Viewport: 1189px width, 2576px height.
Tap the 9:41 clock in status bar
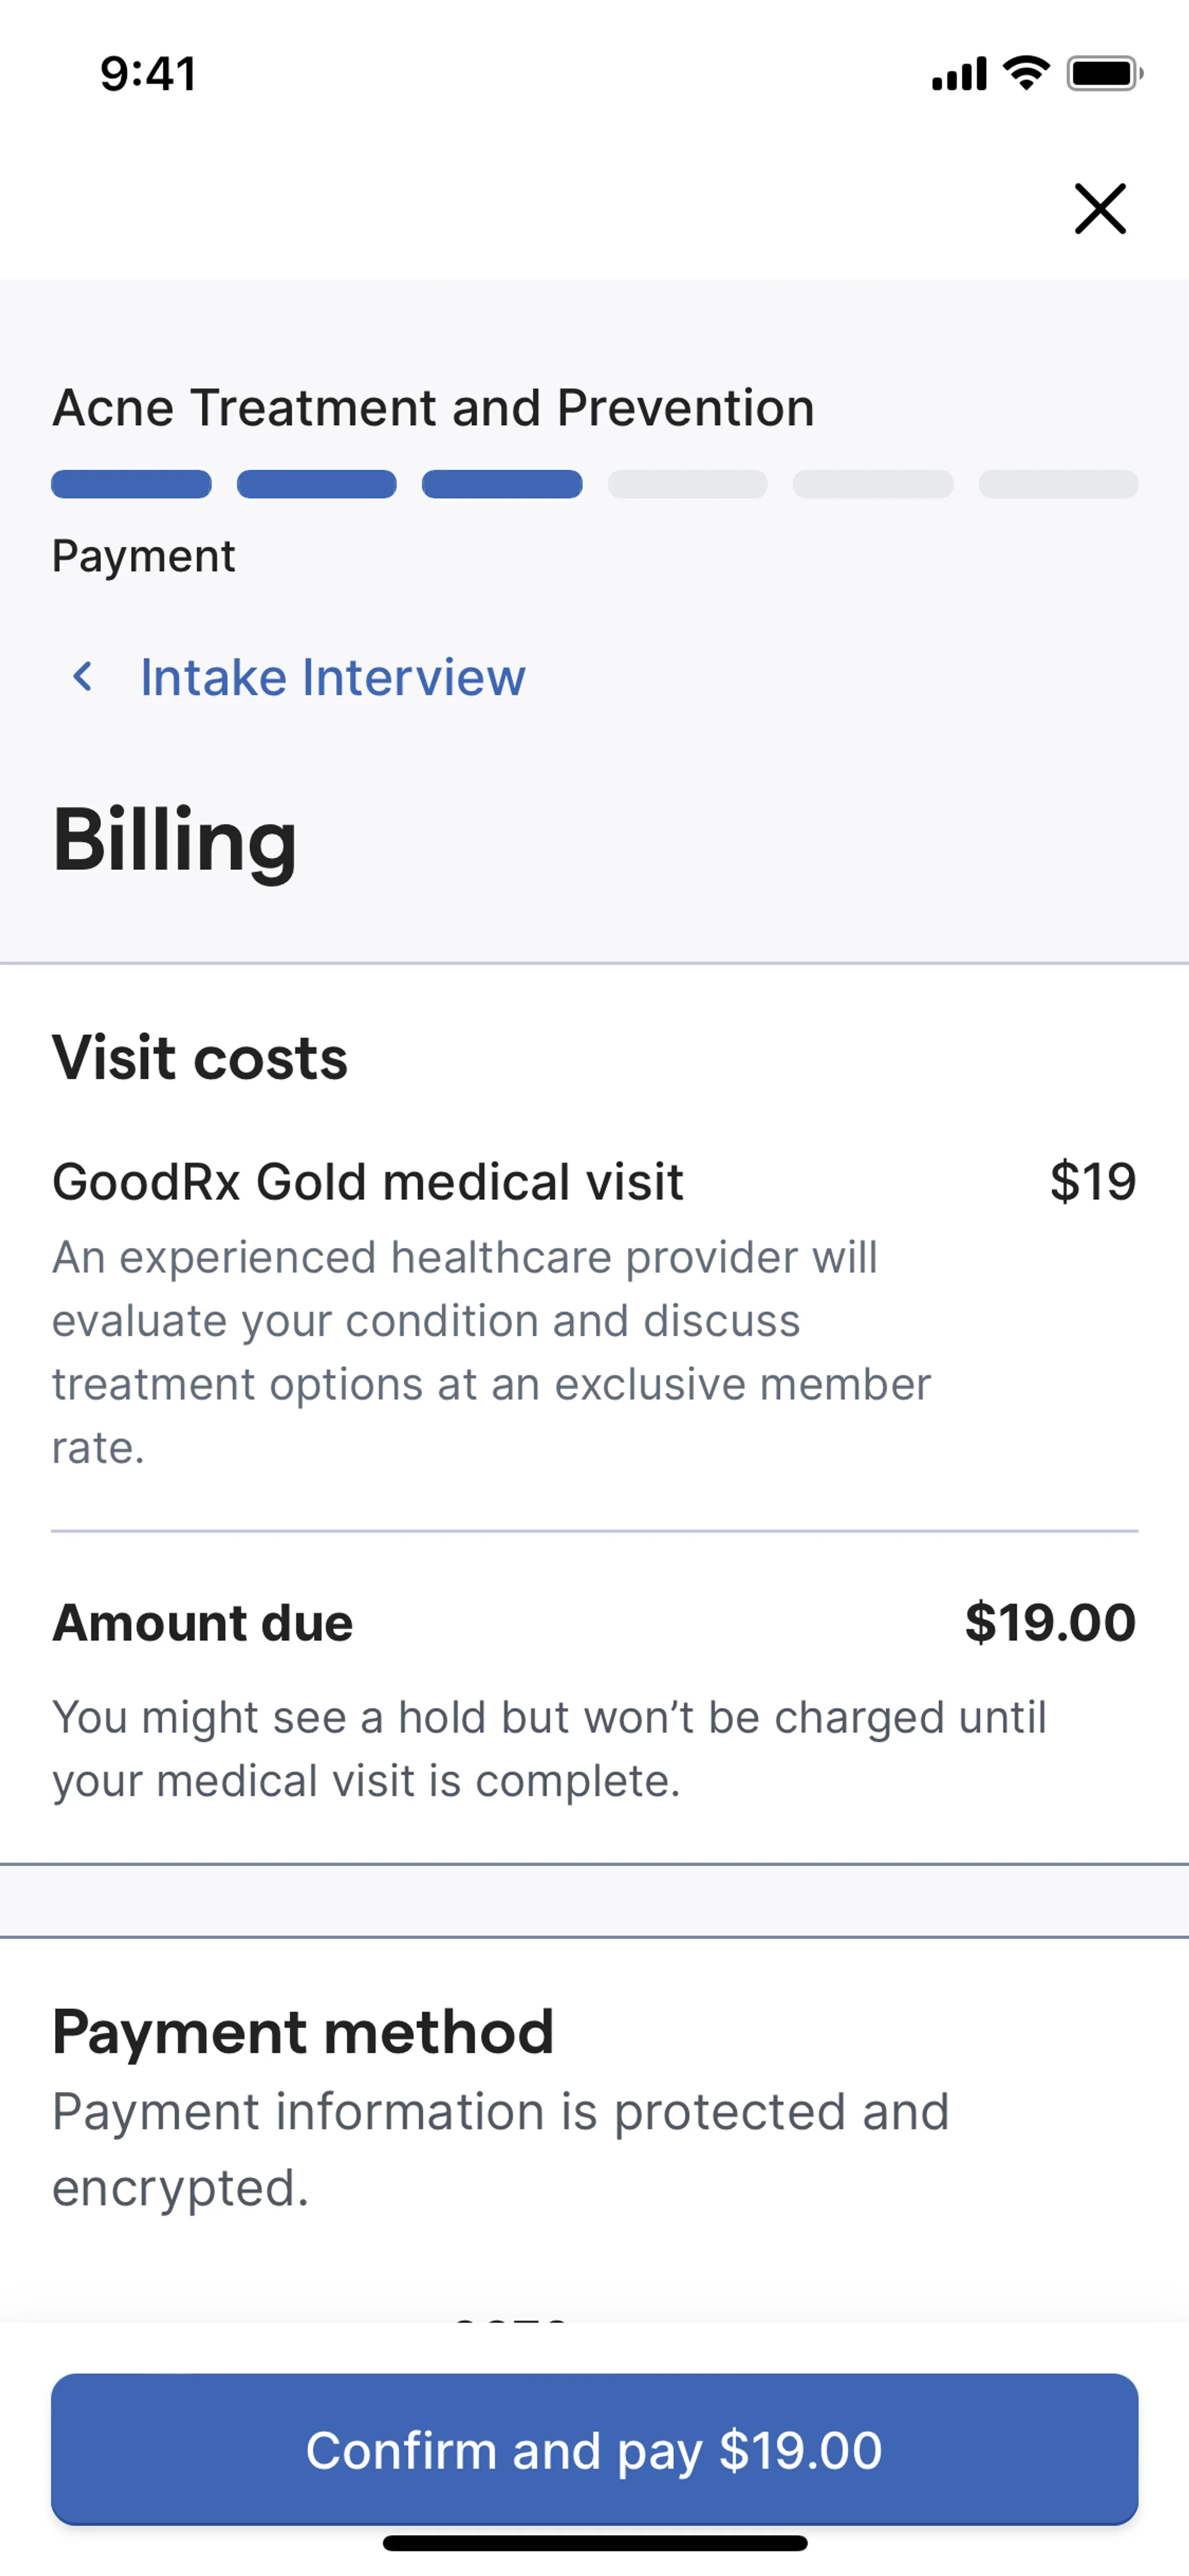pos(148,74)
